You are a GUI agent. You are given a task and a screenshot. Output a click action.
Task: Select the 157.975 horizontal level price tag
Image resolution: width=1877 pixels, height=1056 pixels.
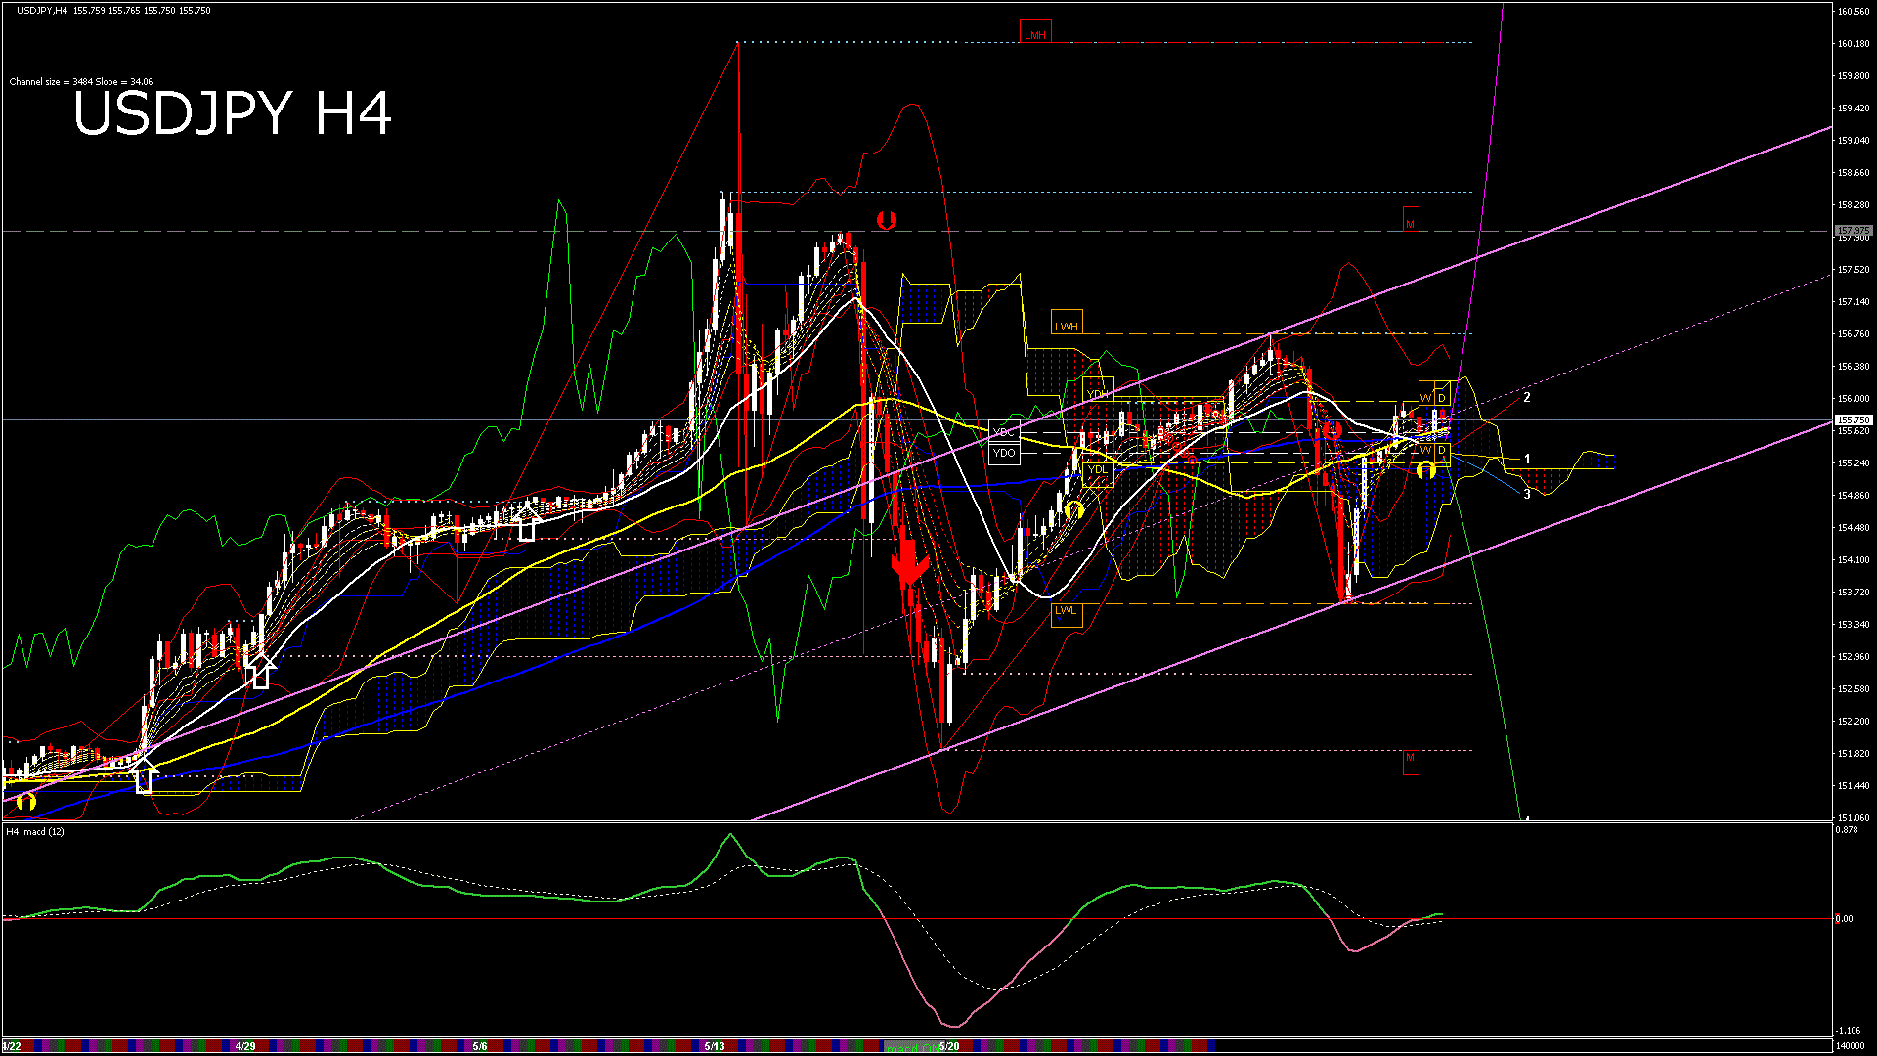pos(1853,232)
